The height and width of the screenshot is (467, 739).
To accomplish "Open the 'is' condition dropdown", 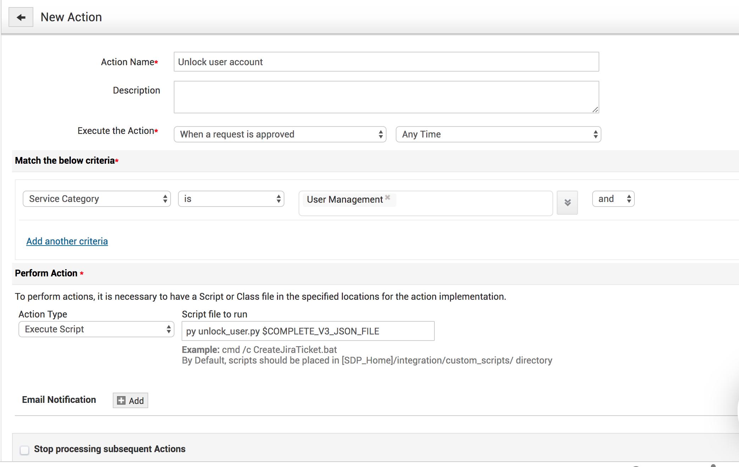I will pos(231,199).
